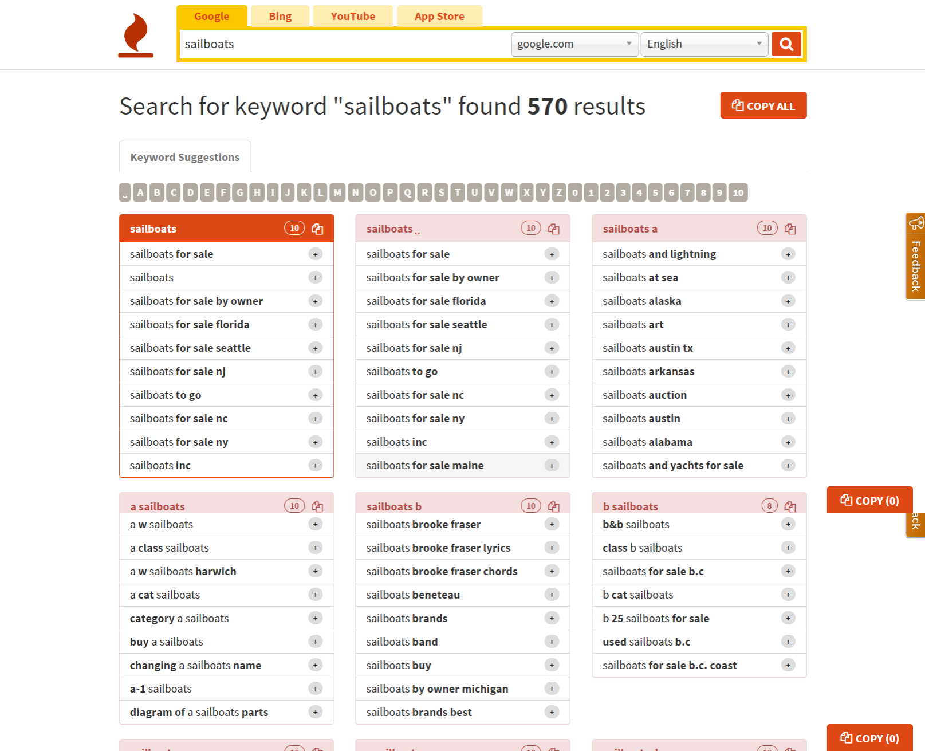
Task: Copy the 'sailboats a' keyword group
Action: (x=790, y=229)
